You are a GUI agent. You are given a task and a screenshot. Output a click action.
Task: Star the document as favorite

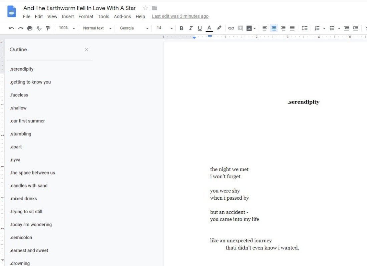coord(145,8)
